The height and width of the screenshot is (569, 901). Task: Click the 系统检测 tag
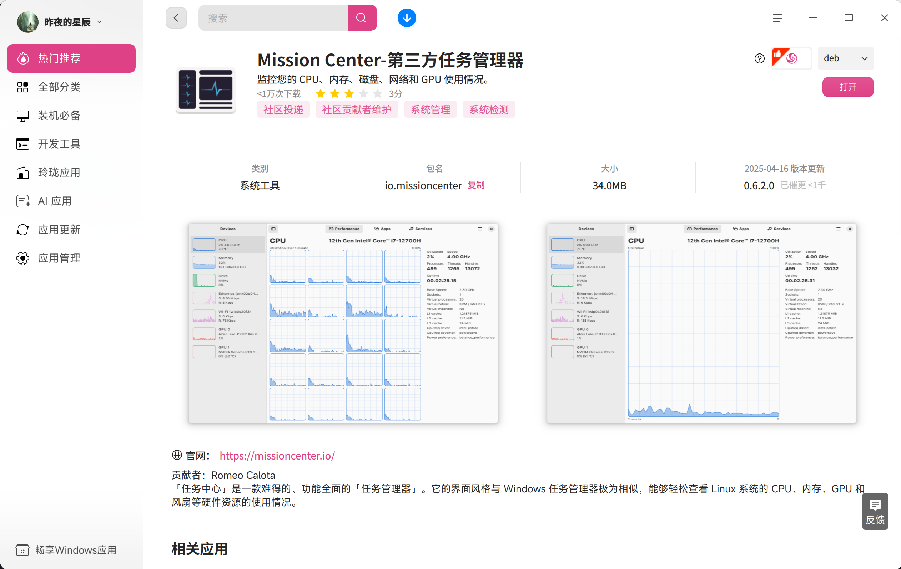coord(489,109)
